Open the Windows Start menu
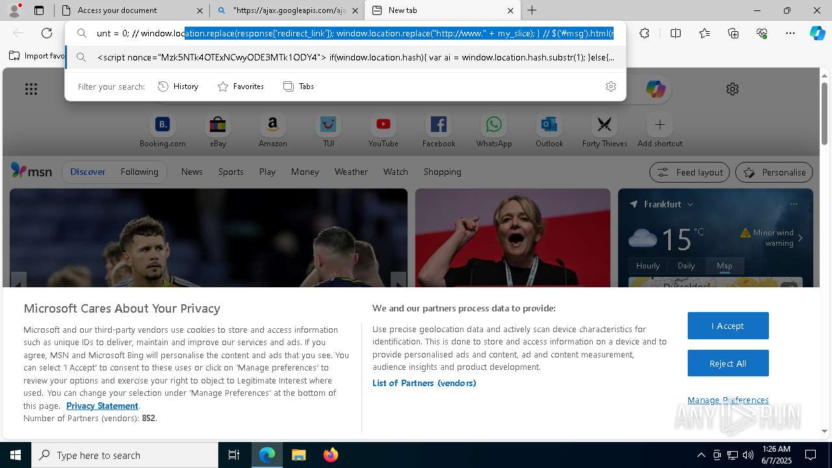This screenshot has width=832, height=468. tap(16, 455)
